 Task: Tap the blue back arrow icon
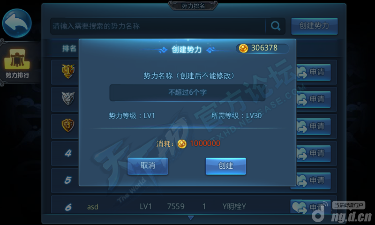click(x=17, y=23)
